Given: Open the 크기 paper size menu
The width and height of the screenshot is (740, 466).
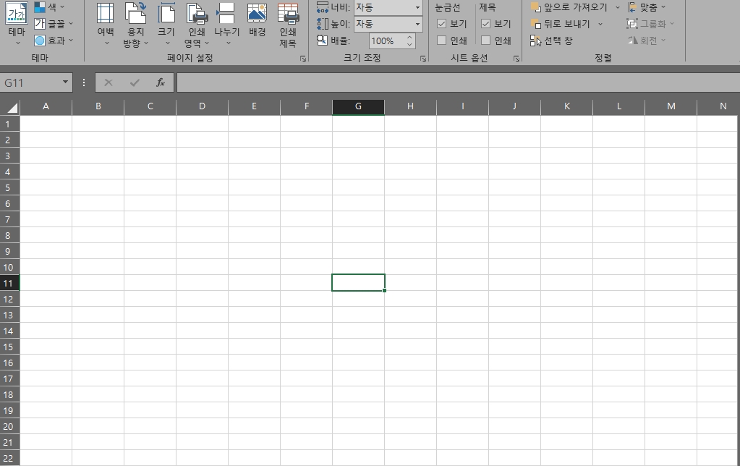Looking at the screenshot, I should click(x=166, y=24).
